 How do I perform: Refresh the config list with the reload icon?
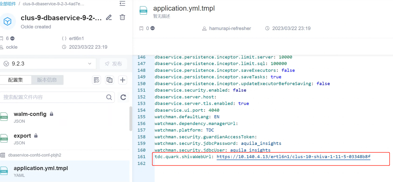[123, 97]
